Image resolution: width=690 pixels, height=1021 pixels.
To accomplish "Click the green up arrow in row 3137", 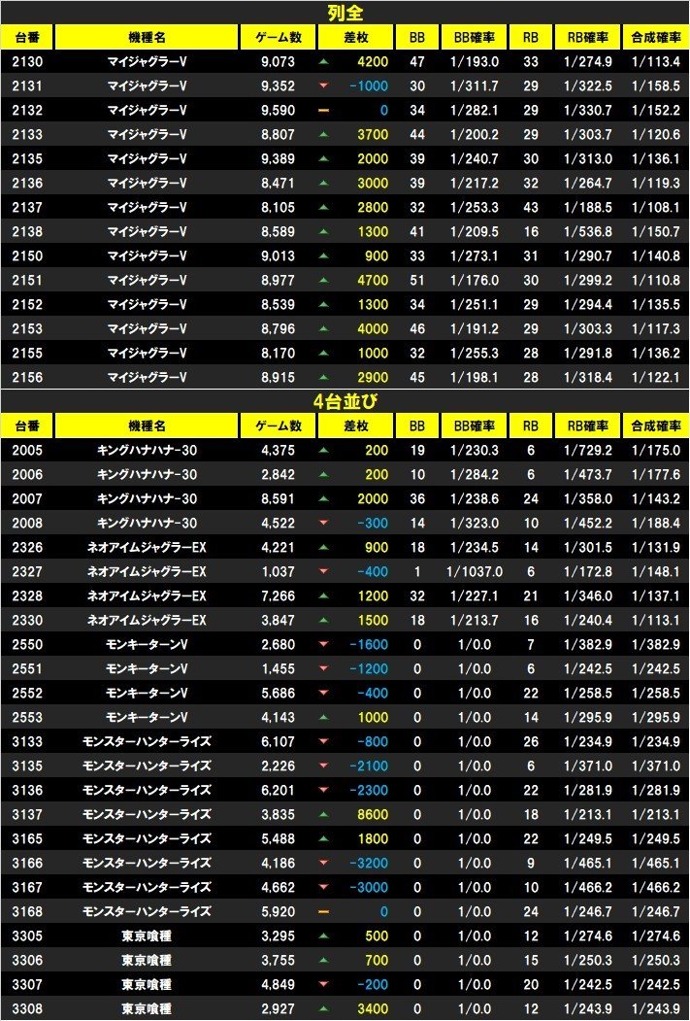I will point(324,814).
